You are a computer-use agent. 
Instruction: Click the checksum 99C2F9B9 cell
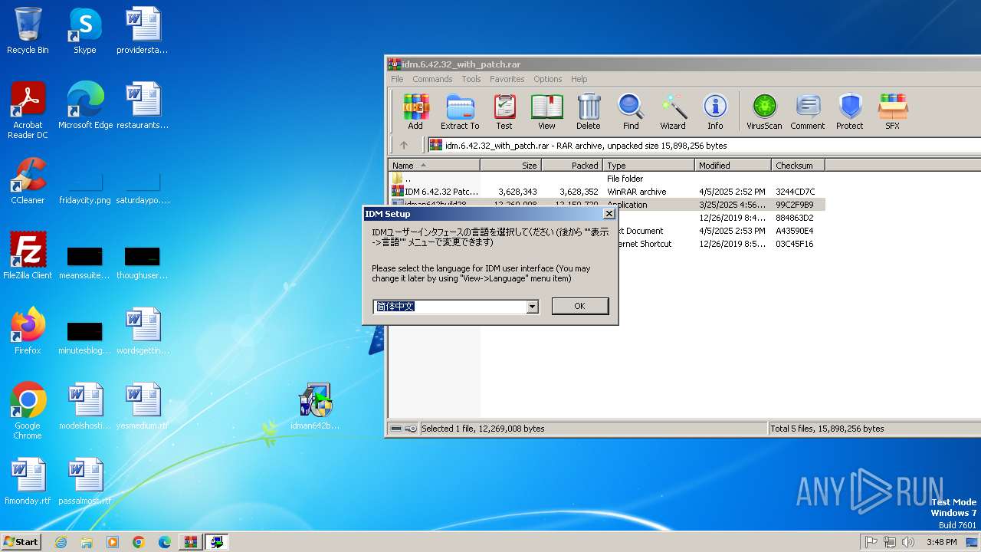[x=795, y=205]
